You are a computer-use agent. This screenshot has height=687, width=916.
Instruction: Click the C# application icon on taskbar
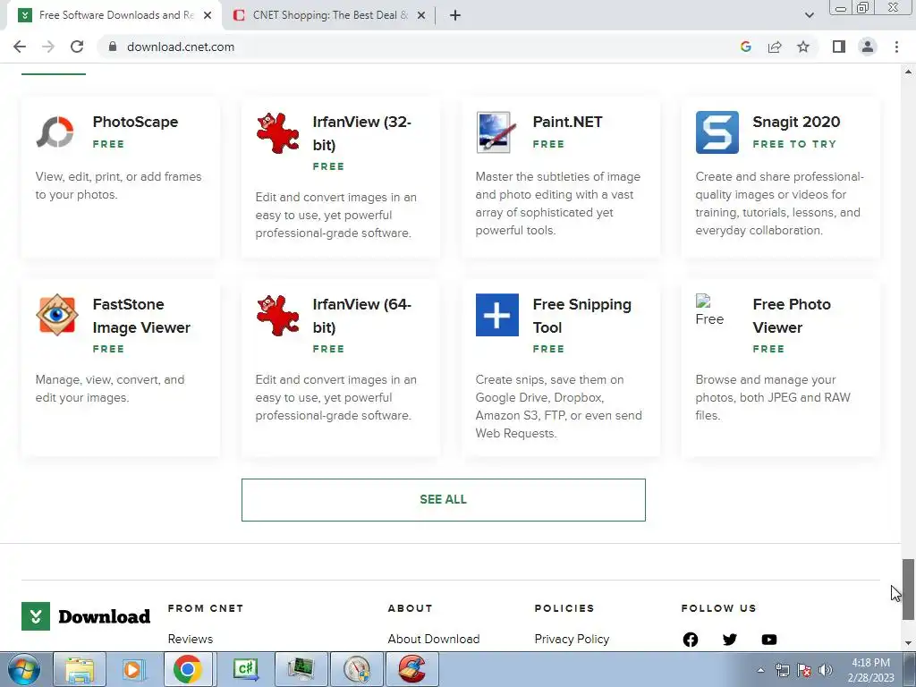coord(246,669)
